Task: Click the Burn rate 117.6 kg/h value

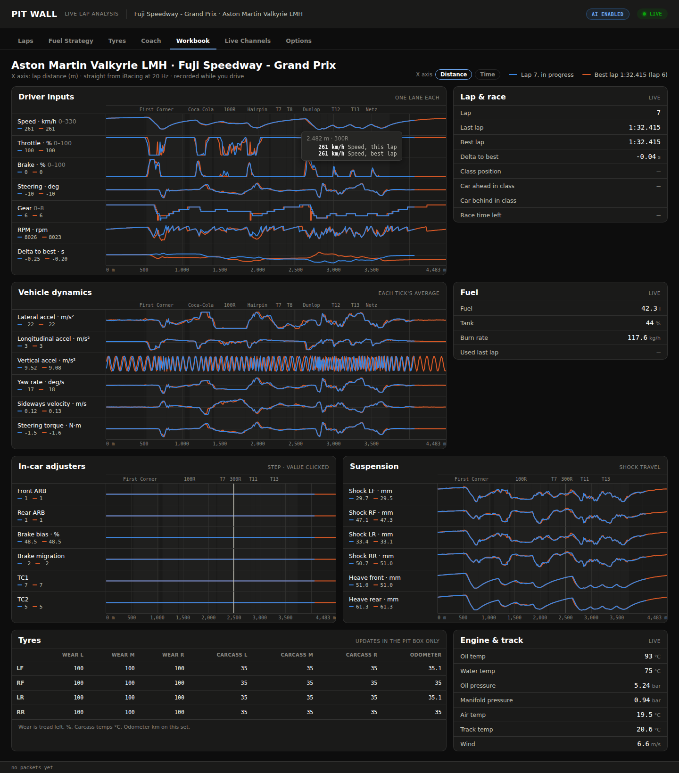Action: pyautogui.click(x=644, y=337)
